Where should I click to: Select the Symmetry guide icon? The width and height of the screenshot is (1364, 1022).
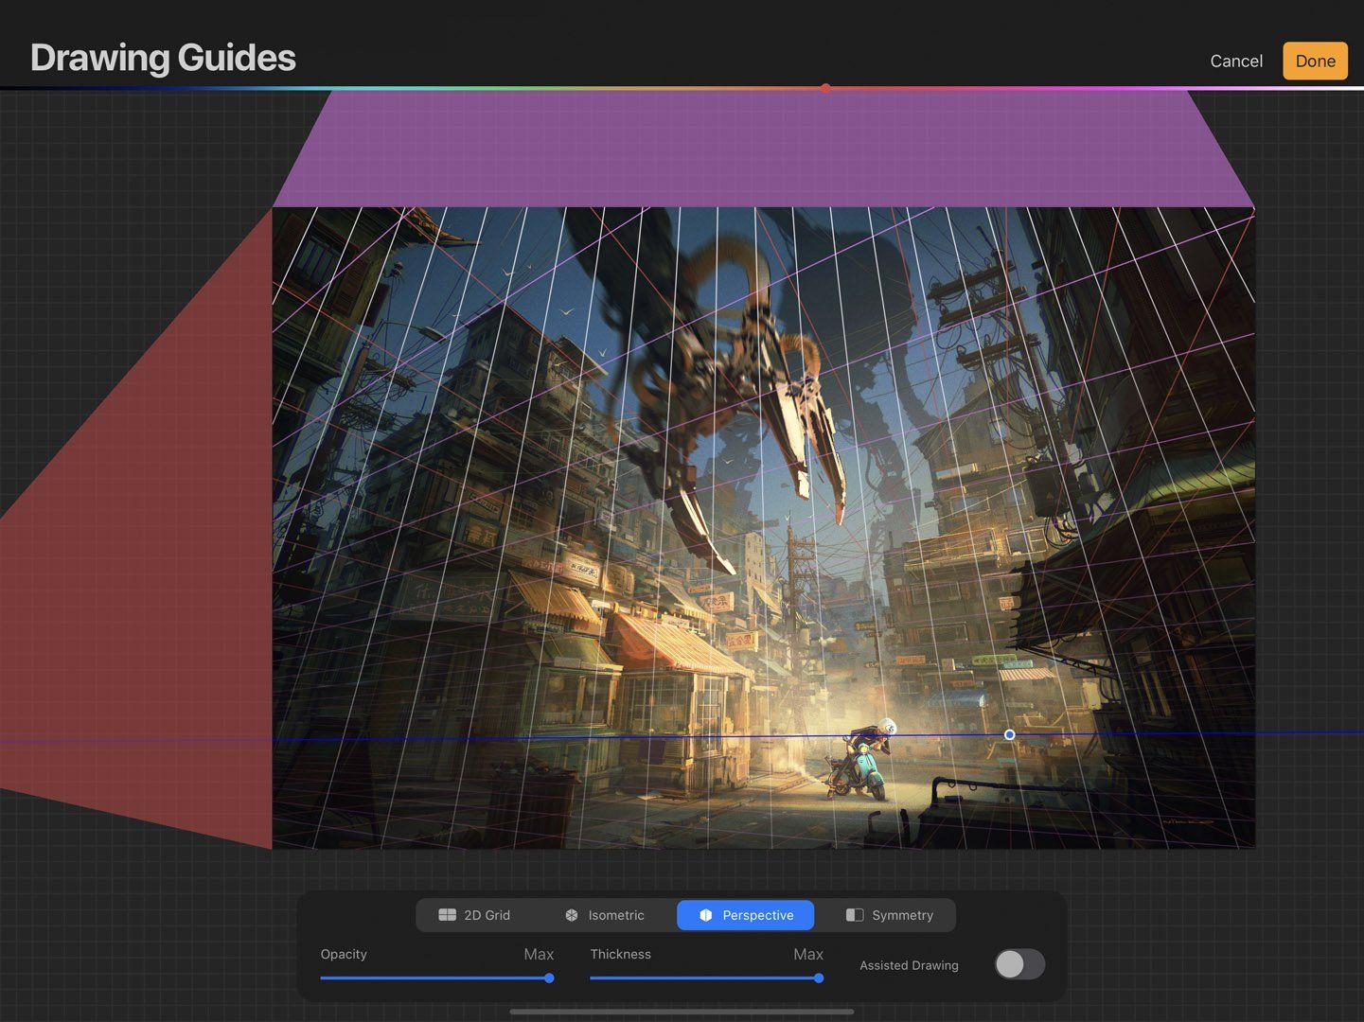coord(855,915)
